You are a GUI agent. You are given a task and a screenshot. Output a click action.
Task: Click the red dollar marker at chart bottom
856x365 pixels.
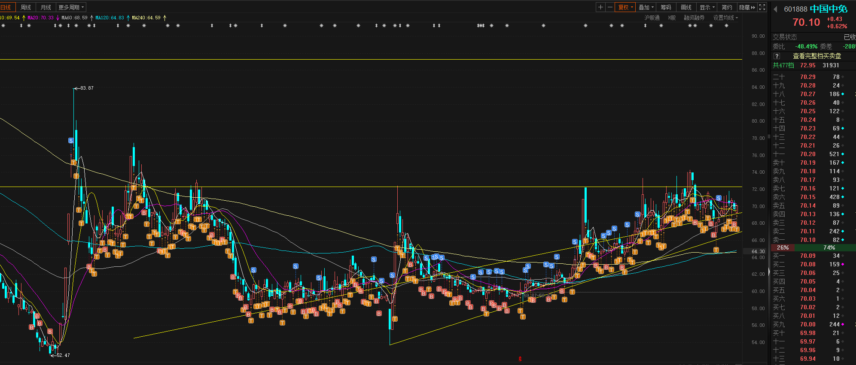pos(520,359)
